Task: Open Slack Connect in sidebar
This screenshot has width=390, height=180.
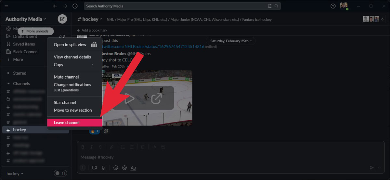Action: [x=26, y=52]
